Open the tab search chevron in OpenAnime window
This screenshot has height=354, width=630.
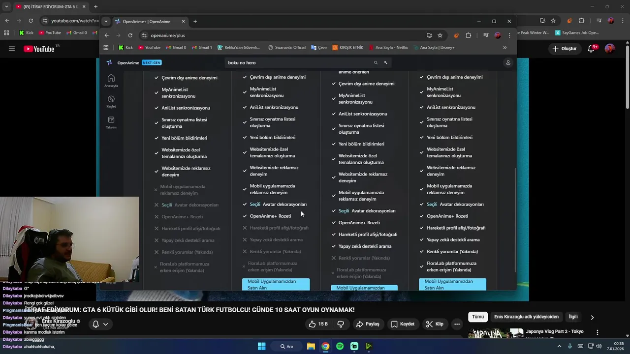[x=106, y=21]
